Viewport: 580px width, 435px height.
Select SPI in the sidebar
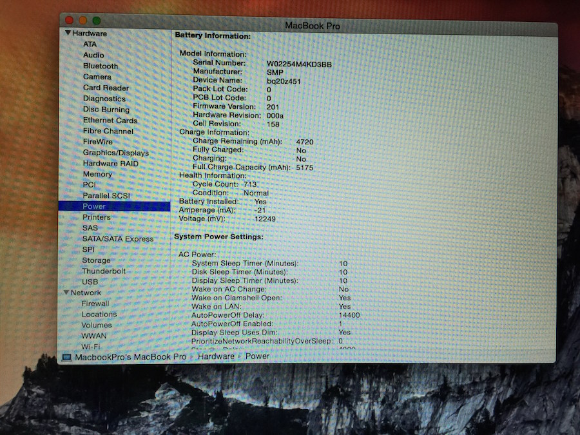(x=88, y=249)
